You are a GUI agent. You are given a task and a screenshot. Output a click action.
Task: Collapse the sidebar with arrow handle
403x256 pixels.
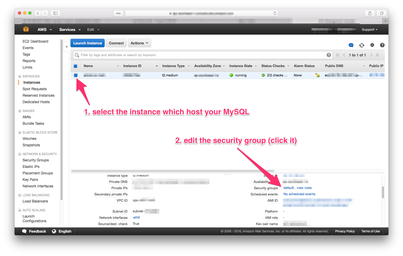point(67,47)
